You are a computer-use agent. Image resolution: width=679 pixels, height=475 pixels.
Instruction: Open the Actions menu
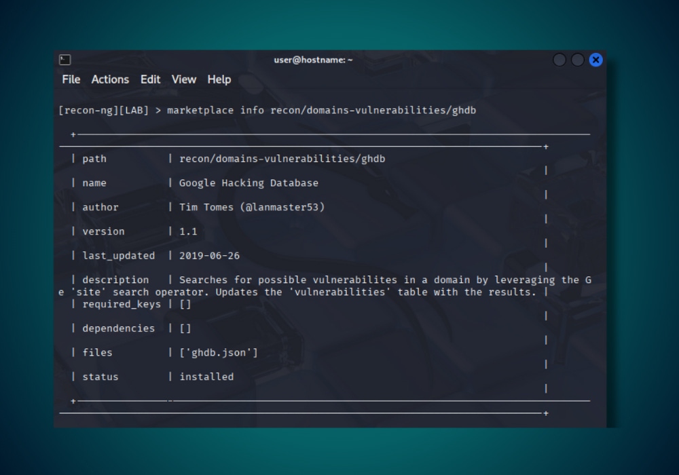110,79
